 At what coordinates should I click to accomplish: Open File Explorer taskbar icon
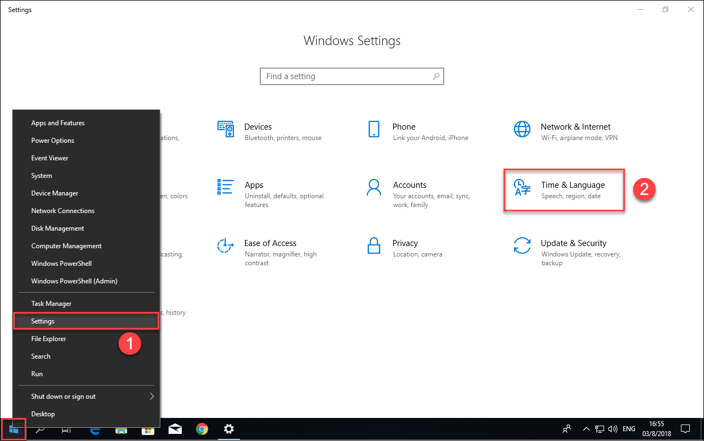click(x=121, y=429)
